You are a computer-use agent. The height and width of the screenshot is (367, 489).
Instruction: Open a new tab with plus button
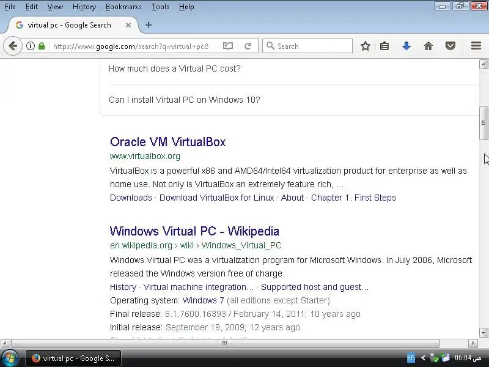click(149, 25)
